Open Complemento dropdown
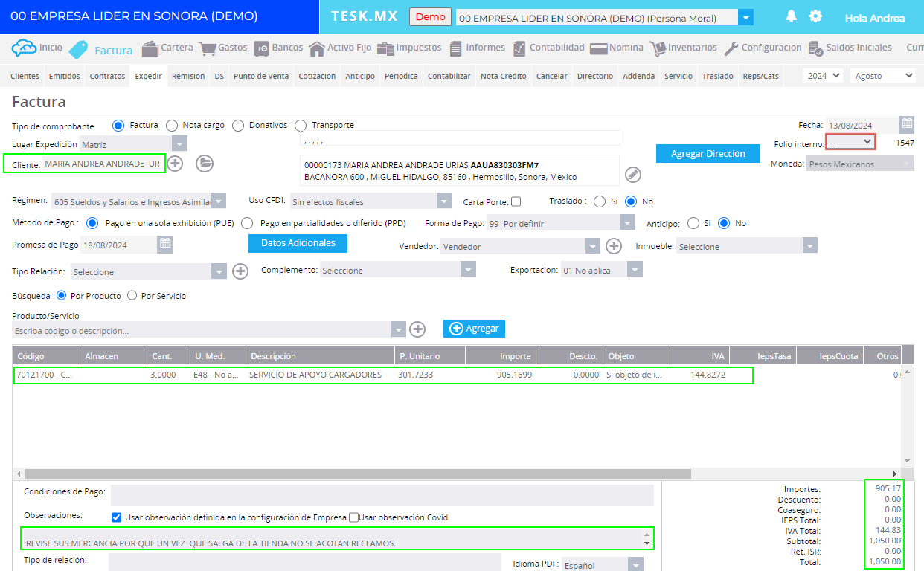The width and height of the screenshot is (924, 571). [468, 271]
